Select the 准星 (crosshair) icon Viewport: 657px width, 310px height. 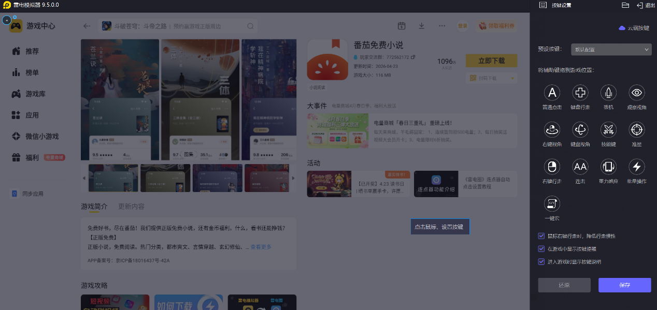(x=636, y=129)
